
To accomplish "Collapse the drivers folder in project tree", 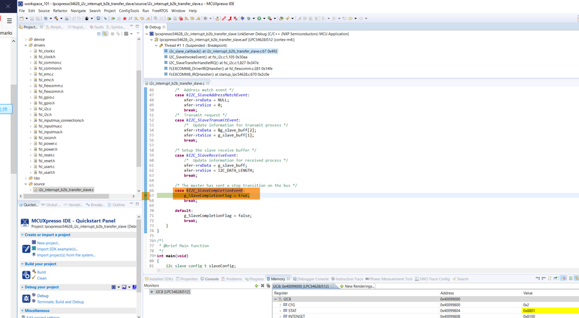I will [26, 45].
